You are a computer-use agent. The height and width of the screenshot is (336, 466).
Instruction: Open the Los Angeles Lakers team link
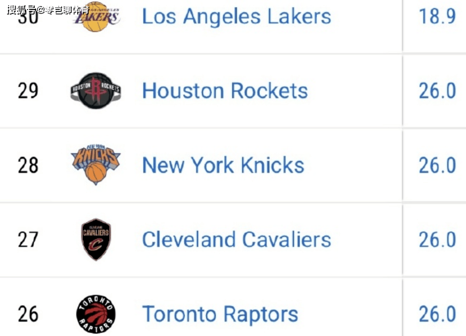point(236,17)
